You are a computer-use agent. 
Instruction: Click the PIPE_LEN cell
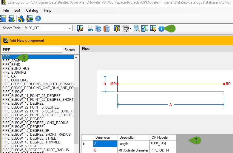[163, 144]
